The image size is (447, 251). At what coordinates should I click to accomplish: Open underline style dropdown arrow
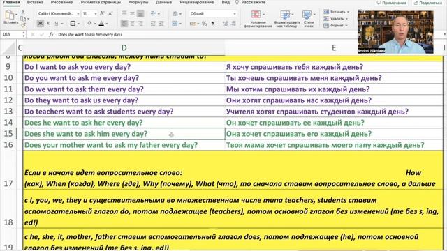point(62,24)
